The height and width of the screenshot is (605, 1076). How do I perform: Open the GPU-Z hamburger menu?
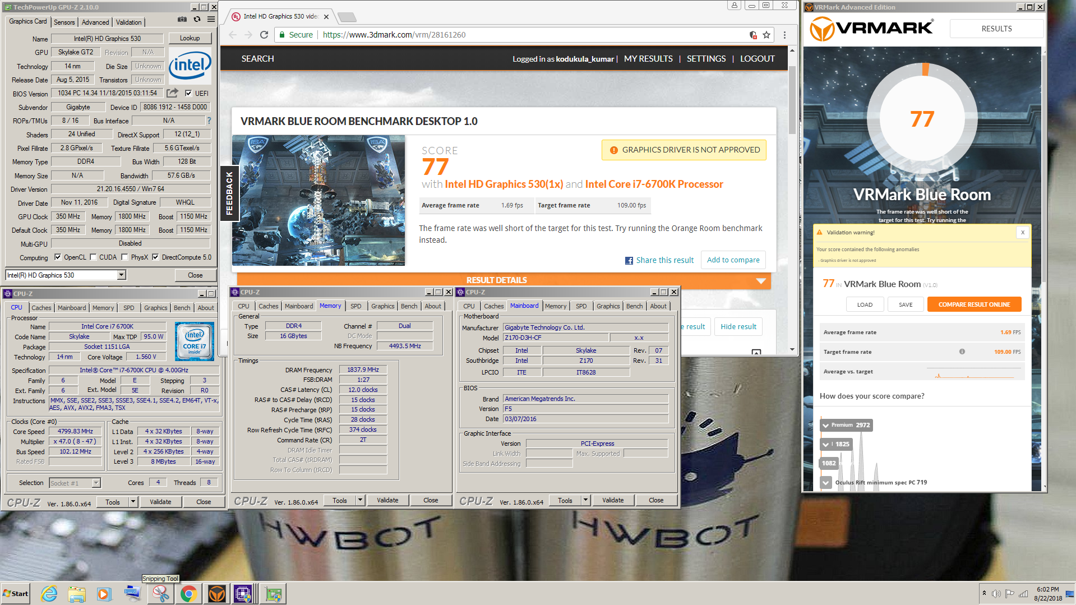click(x=211, y=19)
